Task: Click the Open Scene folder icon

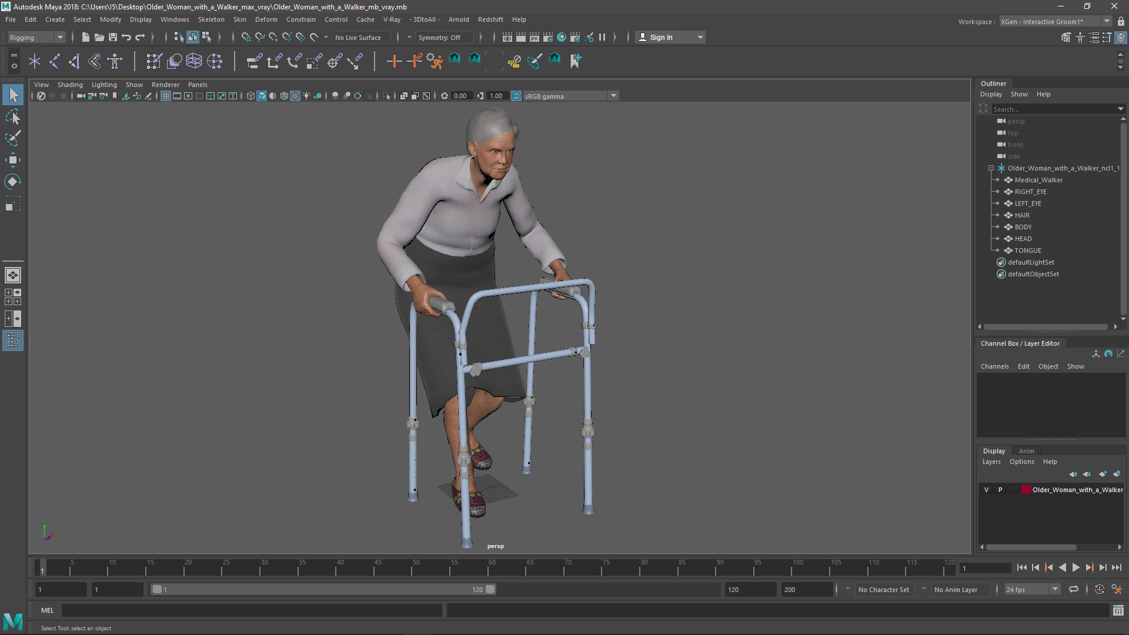Action: click(99, 37)
